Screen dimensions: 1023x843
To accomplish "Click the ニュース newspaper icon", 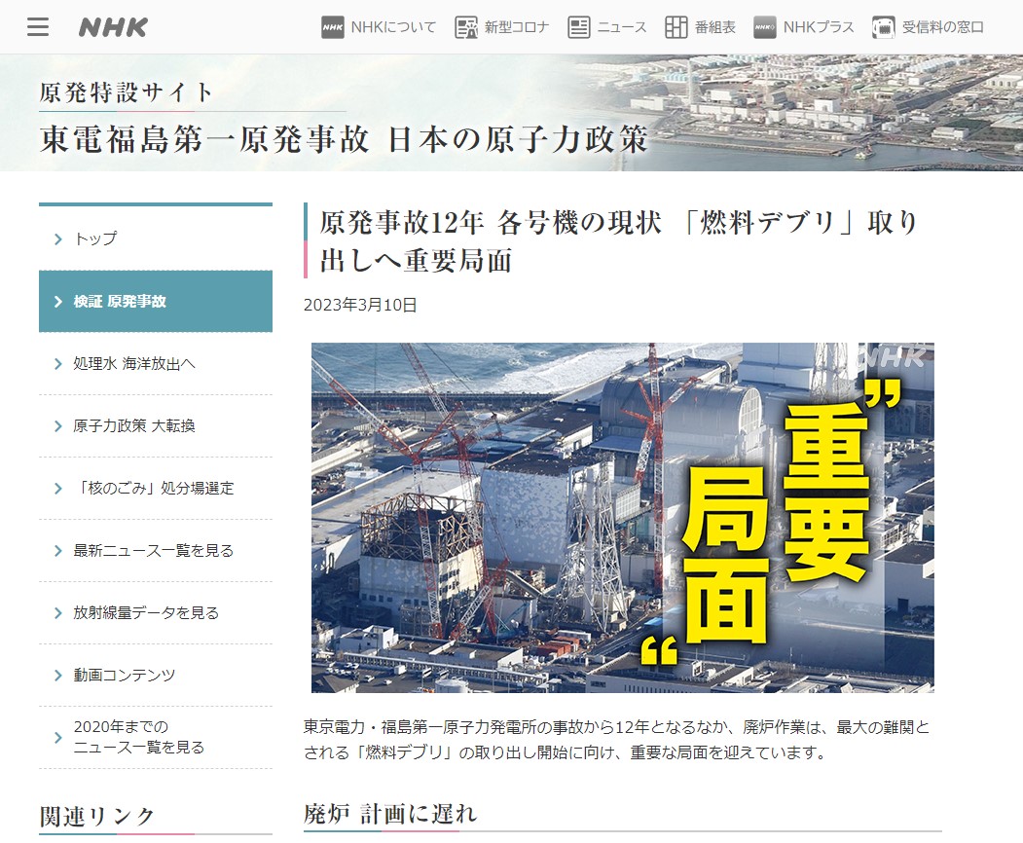I will click(x=579, y=27).
